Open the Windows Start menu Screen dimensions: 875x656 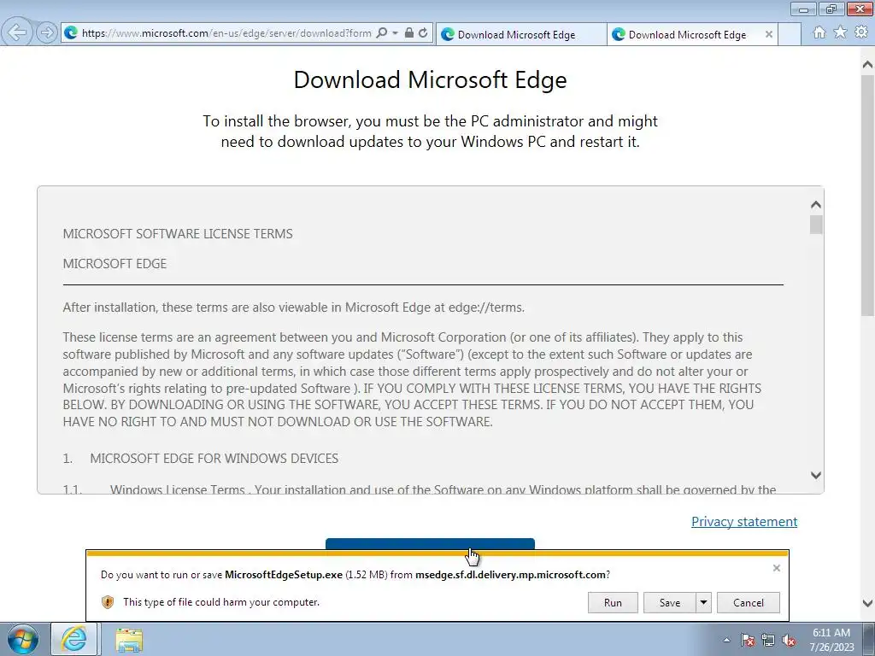(23, 639)
